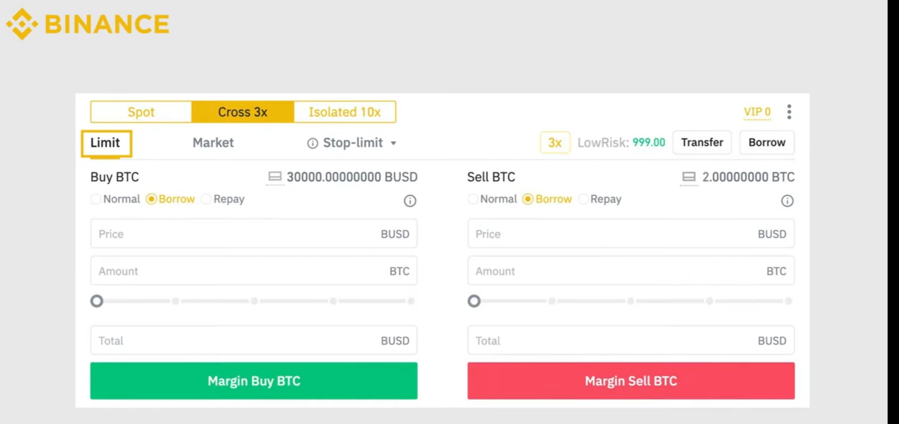Click info icon in Sell BTC panel
Screen dimensions: 899x424
pyautogui.click(x=787, y=201)
